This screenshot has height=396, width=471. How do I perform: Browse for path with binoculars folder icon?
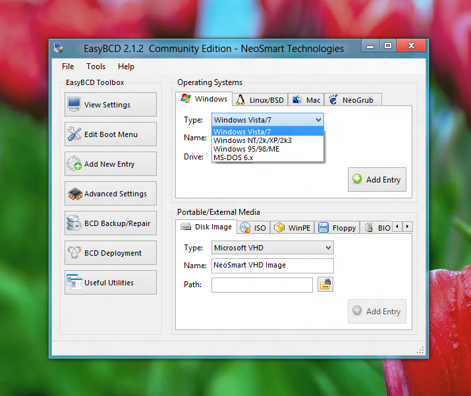(325, 284)
